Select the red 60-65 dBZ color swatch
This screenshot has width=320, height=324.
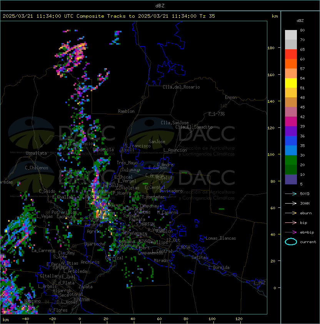coord(291,54)
